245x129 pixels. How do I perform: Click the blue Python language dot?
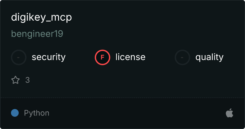point(15,113)
